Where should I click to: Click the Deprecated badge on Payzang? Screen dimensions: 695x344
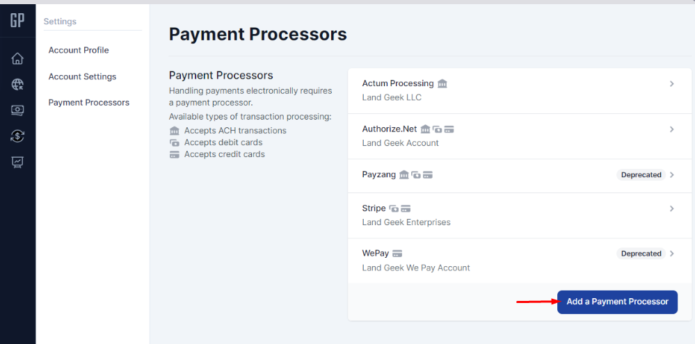(x=641, y=175)
